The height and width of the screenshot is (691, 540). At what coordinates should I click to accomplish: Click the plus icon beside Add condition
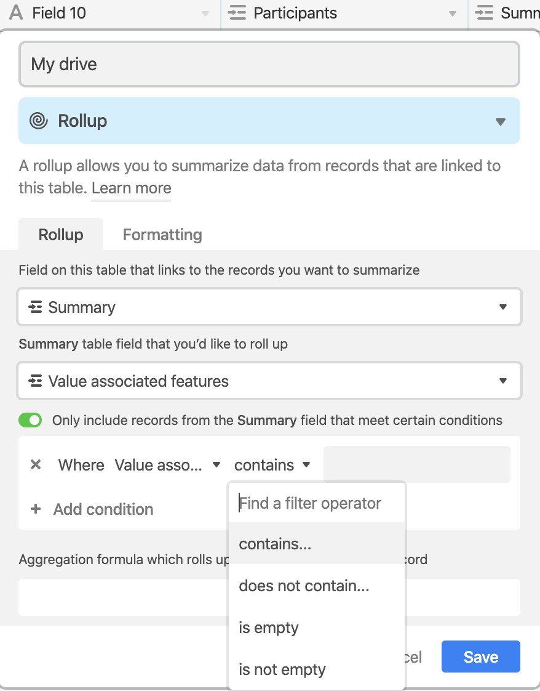click(36, 509)
